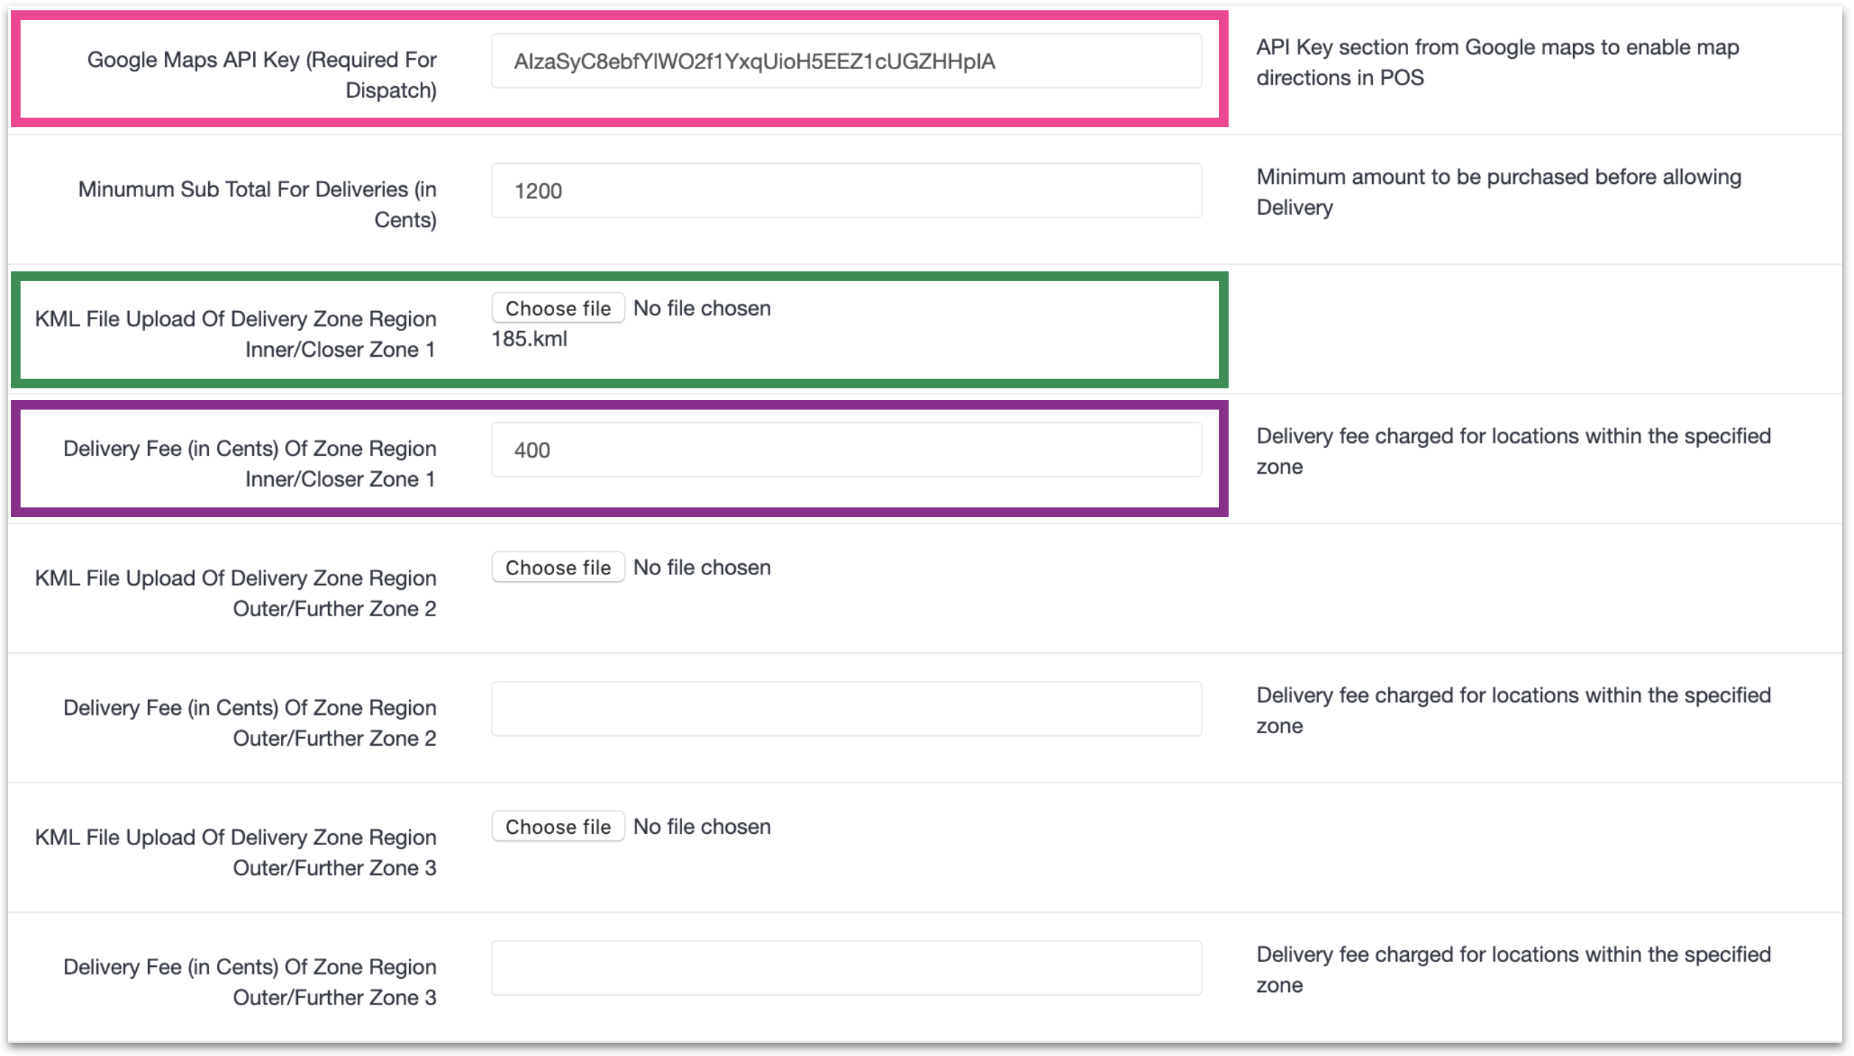Click the Delivery Fee Outer/Further Zone 2 label
This screenshot has width=1854, height=1056.
(250, 722)
